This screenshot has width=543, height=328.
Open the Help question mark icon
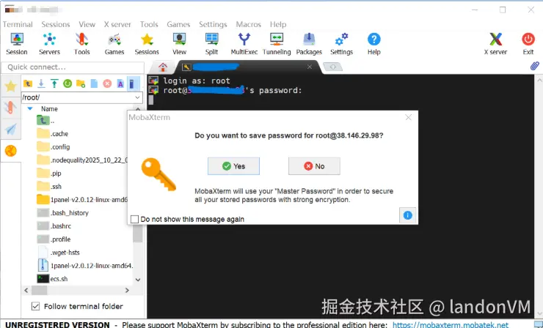point(374,44)
